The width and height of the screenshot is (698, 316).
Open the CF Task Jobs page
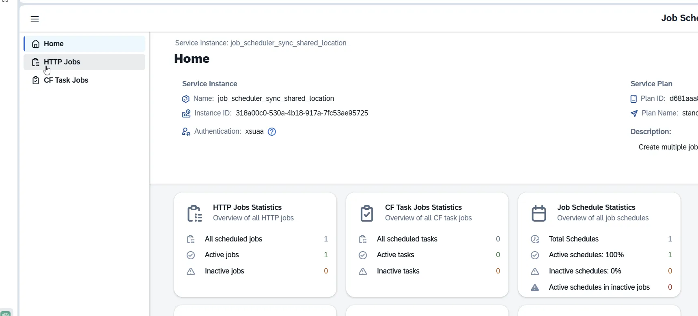pyautogui.click(x=84, y=80)
